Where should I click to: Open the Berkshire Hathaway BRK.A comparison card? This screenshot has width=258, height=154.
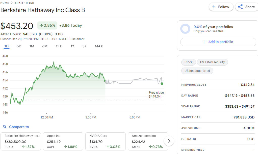click(21, 141)
